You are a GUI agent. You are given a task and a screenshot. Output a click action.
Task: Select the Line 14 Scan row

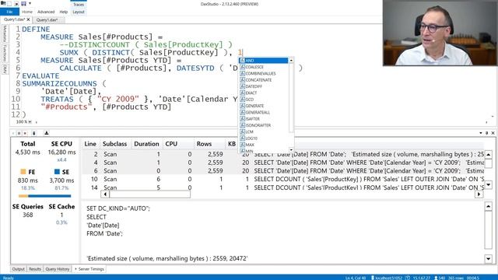coord(282,187)
